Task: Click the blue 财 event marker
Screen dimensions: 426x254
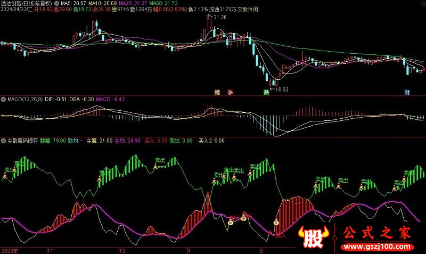Action: tap(407, 92)
